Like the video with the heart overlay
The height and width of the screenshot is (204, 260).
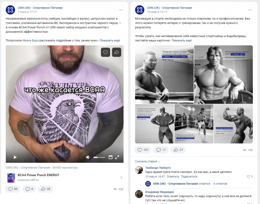tap(105, 52)
